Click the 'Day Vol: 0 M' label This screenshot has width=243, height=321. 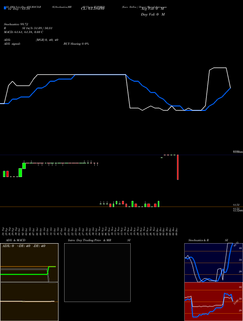153,14
